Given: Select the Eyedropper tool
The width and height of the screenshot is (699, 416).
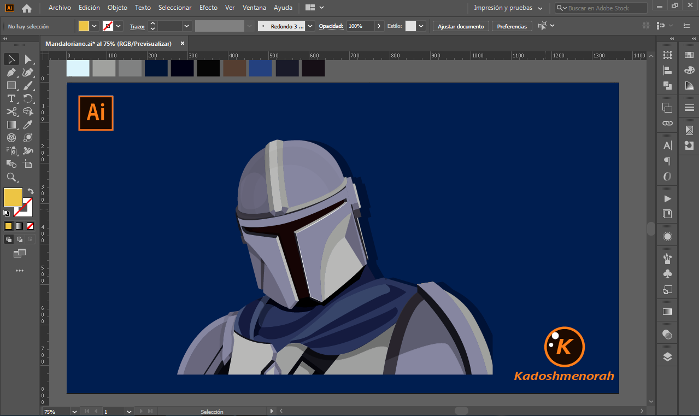Looking at the screenshot, I should 28,125.
